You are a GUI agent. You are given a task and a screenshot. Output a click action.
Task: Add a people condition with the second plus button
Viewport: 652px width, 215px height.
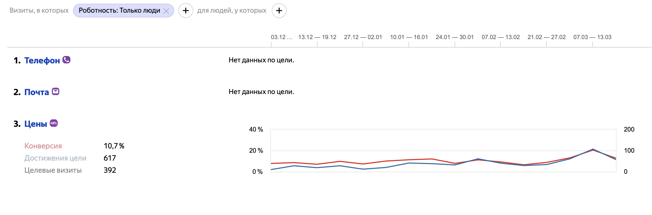coord(279,11)
